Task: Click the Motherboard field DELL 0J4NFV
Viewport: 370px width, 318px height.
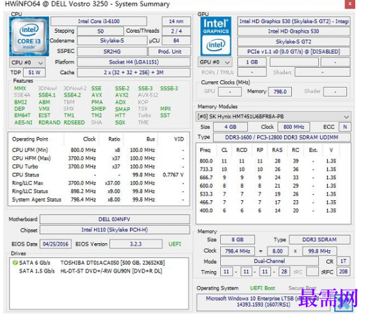Action: point(115,219)
